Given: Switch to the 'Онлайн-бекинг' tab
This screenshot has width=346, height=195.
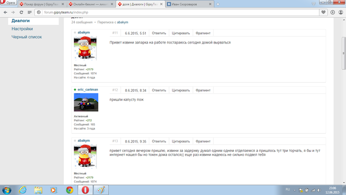Looking at the screenshot, I should coord(91,4).
